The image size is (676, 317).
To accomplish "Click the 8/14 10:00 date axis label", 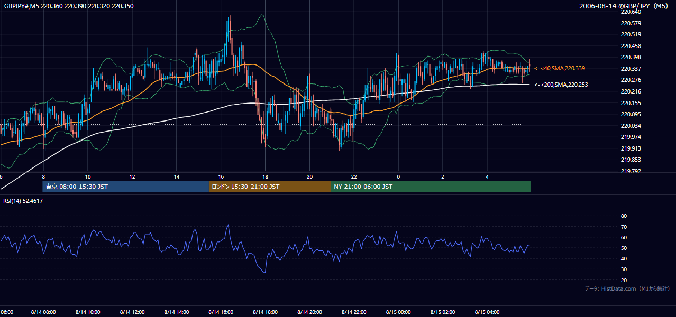I will click(x=88, y=312).
